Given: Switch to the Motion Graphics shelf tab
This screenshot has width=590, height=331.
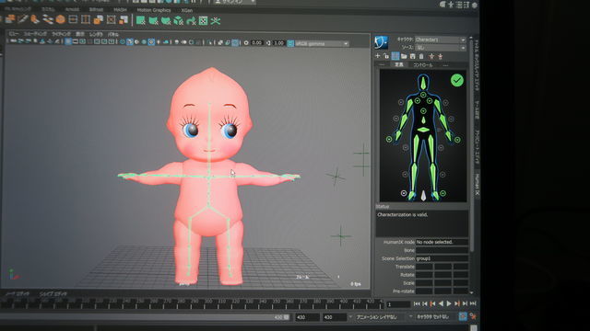Looking at the screenshot, I should tap(154, 10).
